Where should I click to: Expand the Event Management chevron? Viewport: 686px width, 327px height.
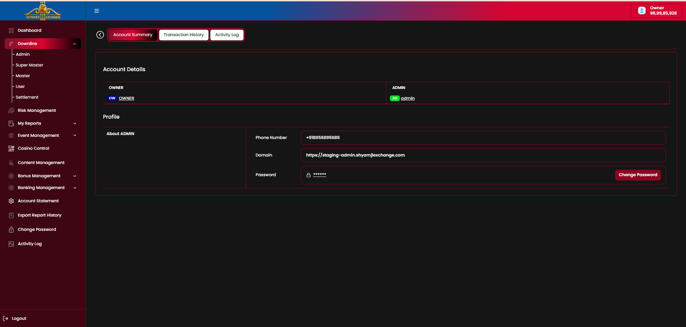tap(75, 135)
